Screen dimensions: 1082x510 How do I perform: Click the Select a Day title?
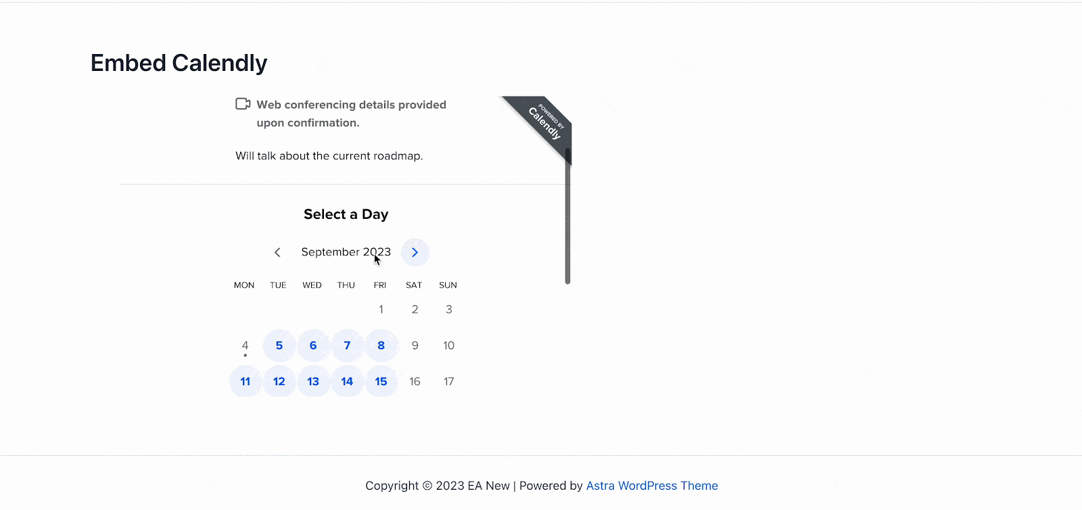click(x=346, y=214)
